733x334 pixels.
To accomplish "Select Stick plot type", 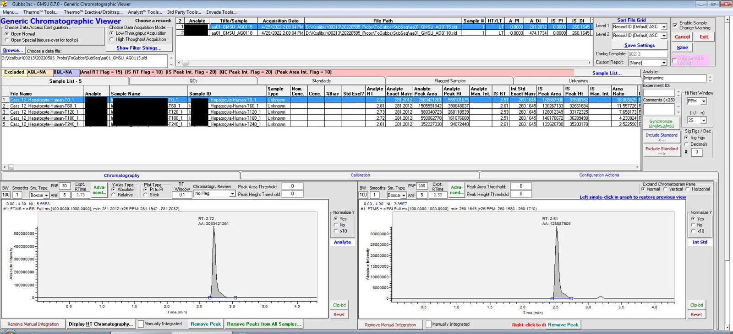I will (146, 195).
